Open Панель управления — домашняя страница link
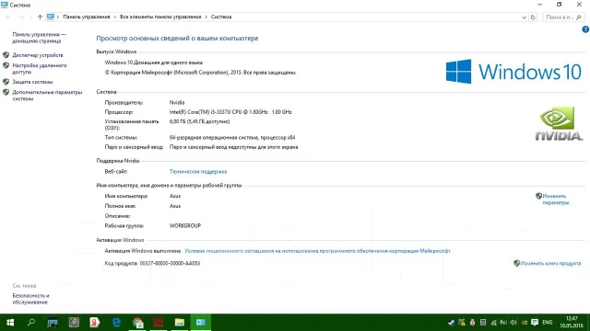 tap(39, 38)
